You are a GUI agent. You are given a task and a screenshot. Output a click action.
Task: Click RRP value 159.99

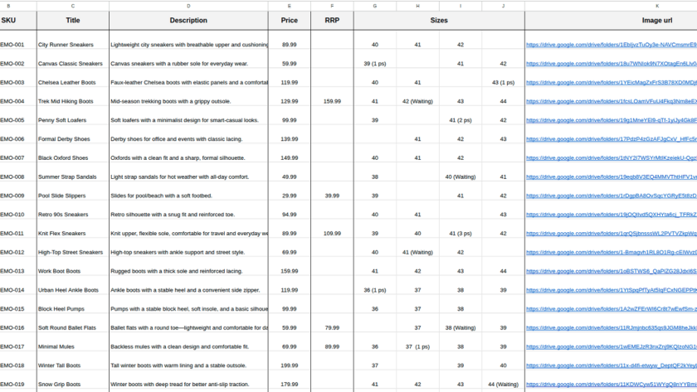(x=332, y=101)
